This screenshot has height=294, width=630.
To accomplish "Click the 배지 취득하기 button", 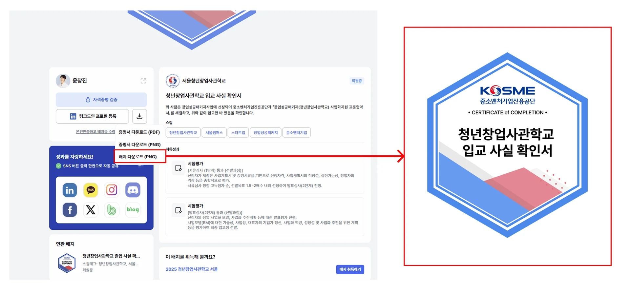I will 350,269.
